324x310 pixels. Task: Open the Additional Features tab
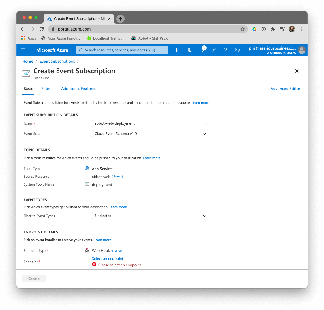pyautogui.click(x=79, y=89)
